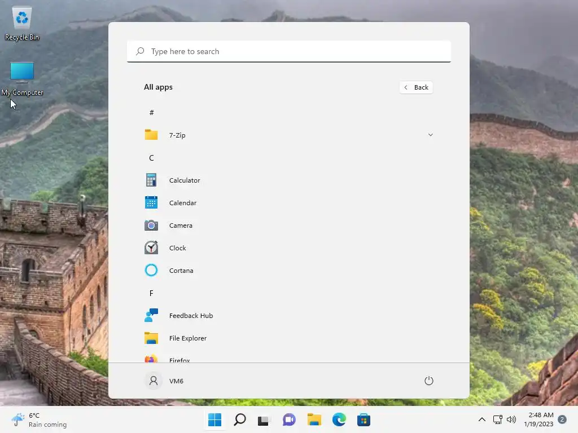Screen dimensions: 578x433
Task: Click the Cortana text label
Action: pos(181,271)
